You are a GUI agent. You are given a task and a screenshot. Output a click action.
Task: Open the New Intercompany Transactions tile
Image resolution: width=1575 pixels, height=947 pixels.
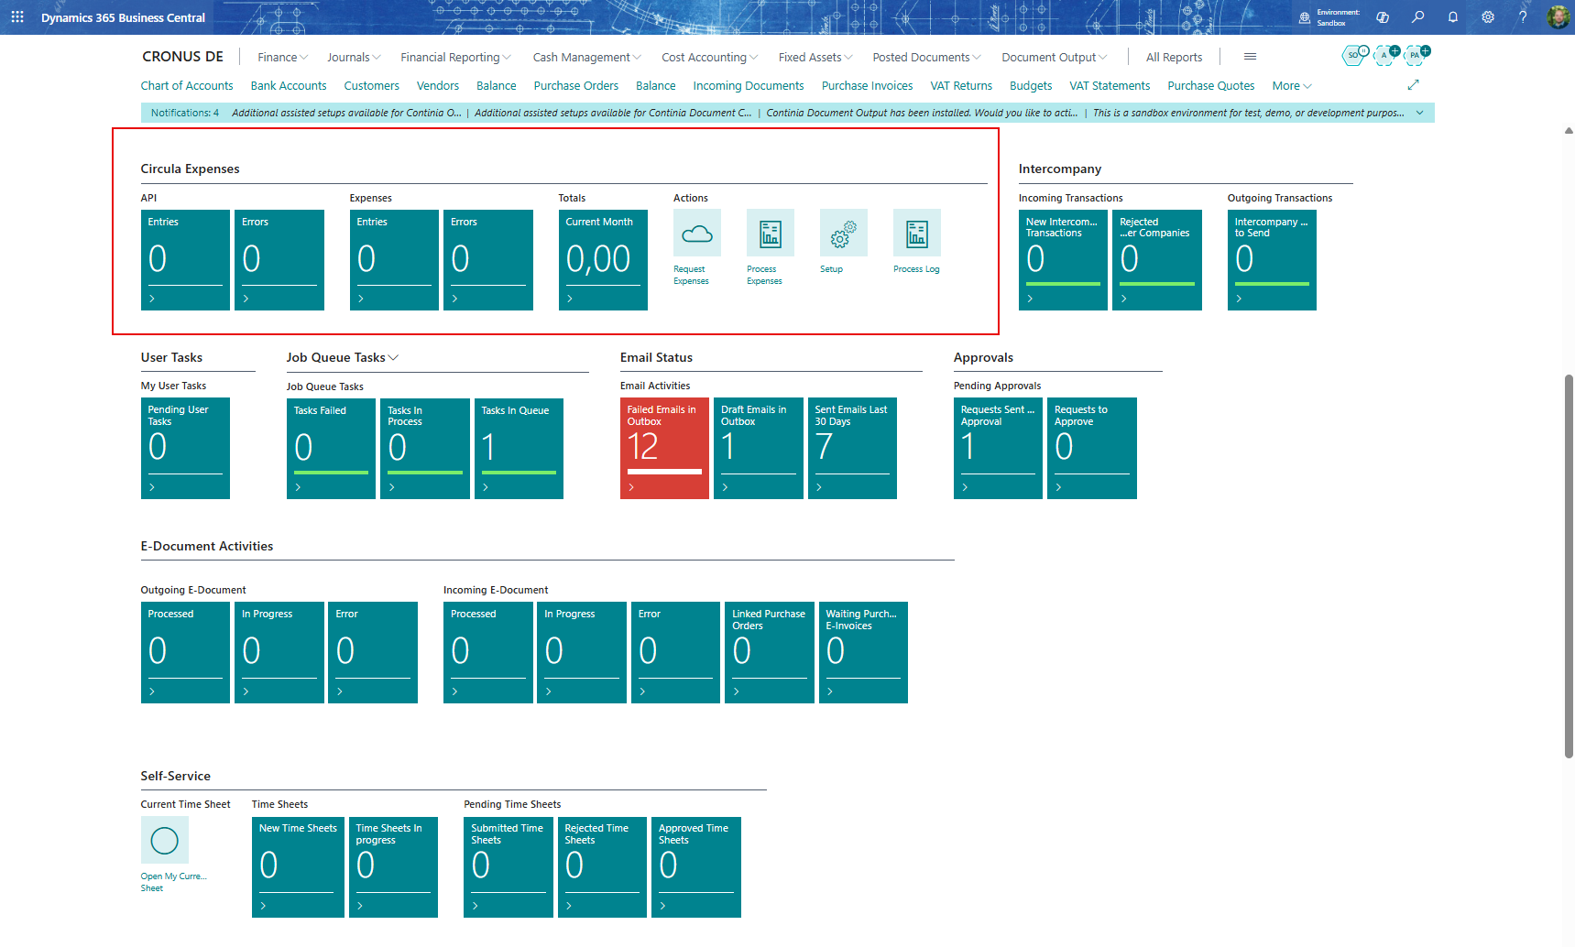click(x=1063, y=260)
